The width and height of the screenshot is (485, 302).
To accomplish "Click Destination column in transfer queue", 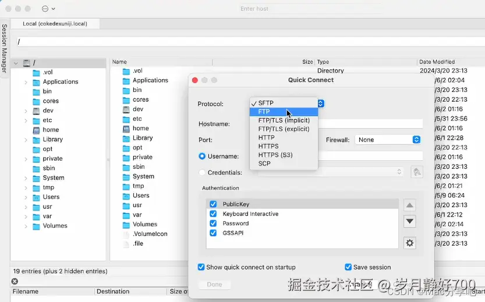I will click(x=131, y=292).
